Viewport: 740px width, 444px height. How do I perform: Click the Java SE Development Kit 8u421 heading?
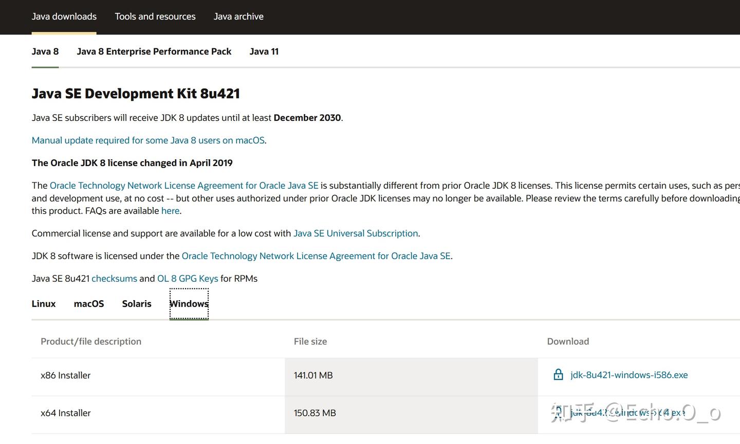[136, 94]
